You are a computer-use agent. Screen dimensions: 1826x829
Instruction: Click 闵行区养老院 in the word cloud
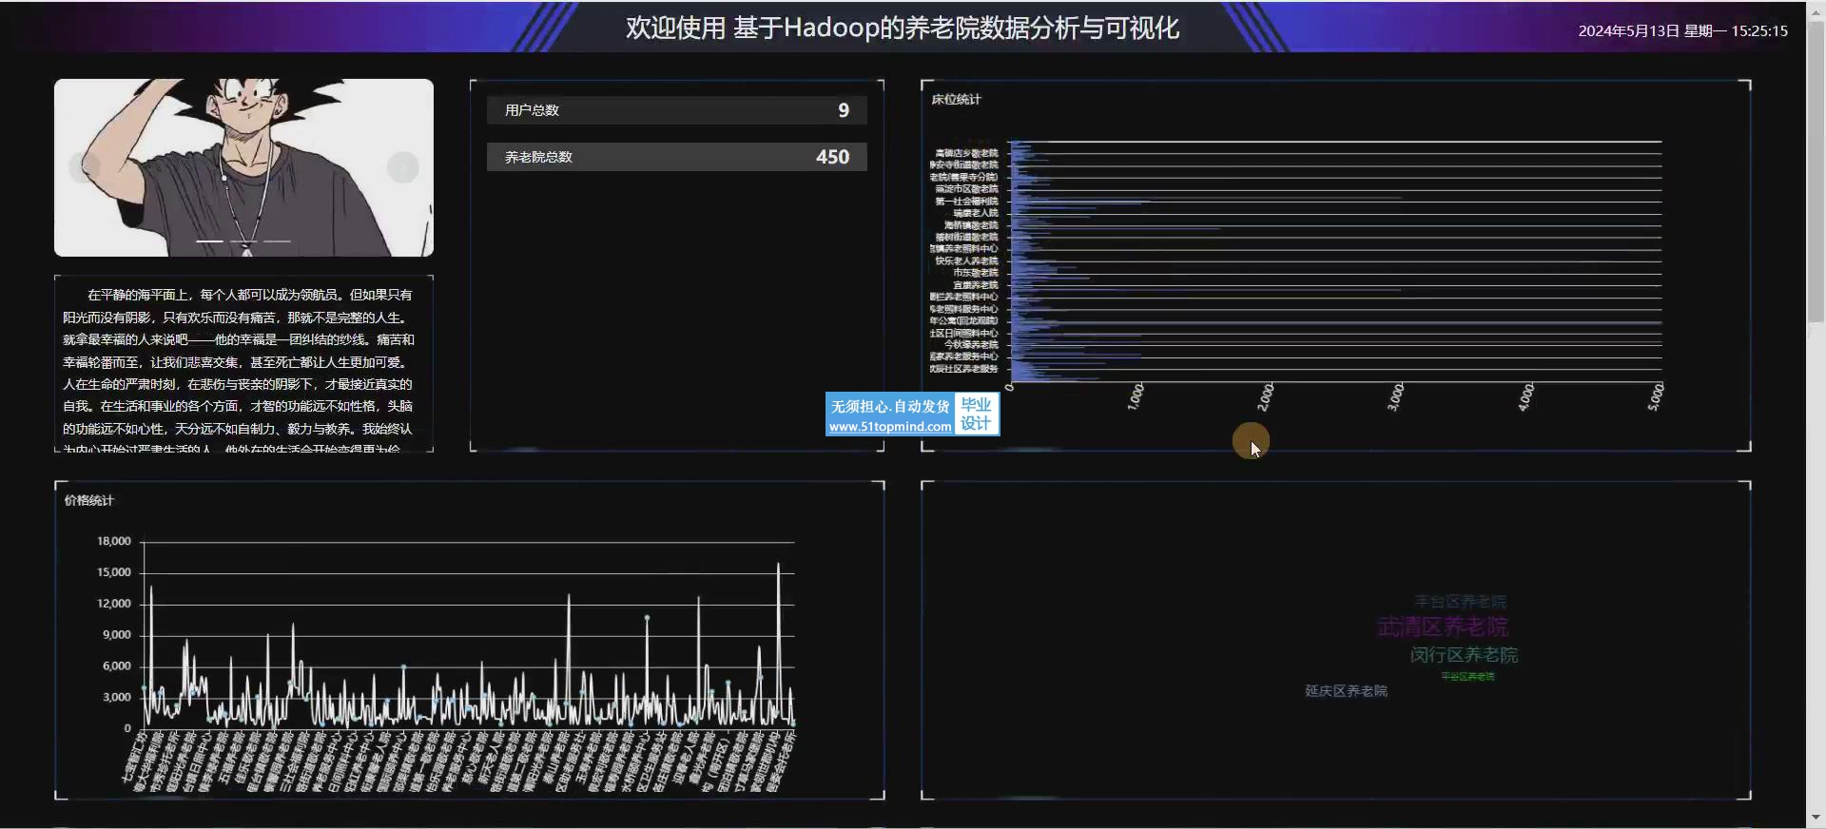(1464, 655)
